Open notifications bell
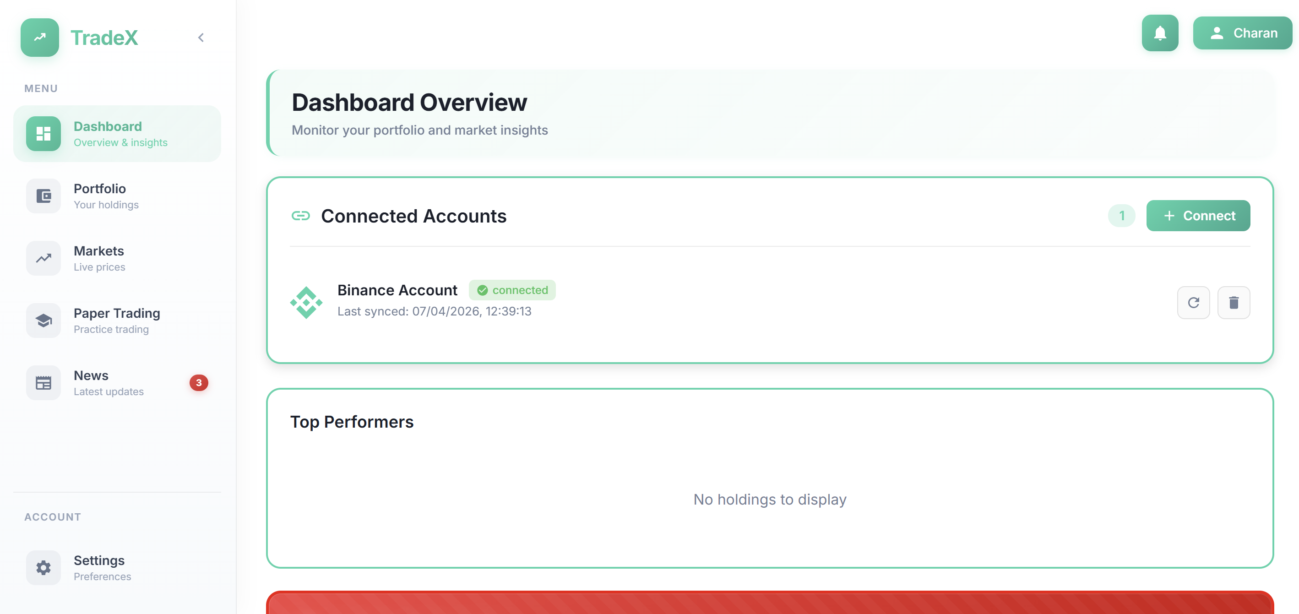Screen dimensions: 1299x614 [1159, 33]
